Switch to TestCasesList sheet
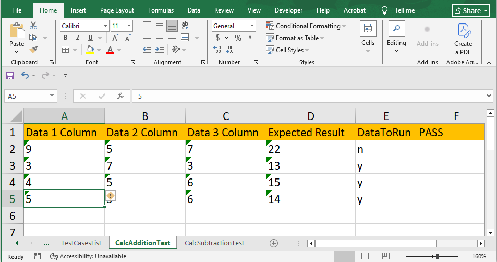 [81, 243]
